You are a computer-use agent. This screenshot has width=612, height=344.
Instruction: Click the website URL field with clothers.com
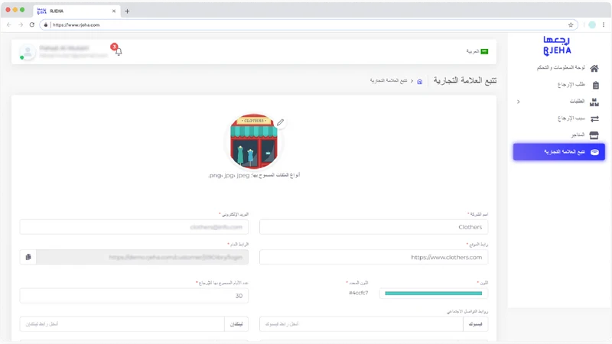click(x=373, y=257)
